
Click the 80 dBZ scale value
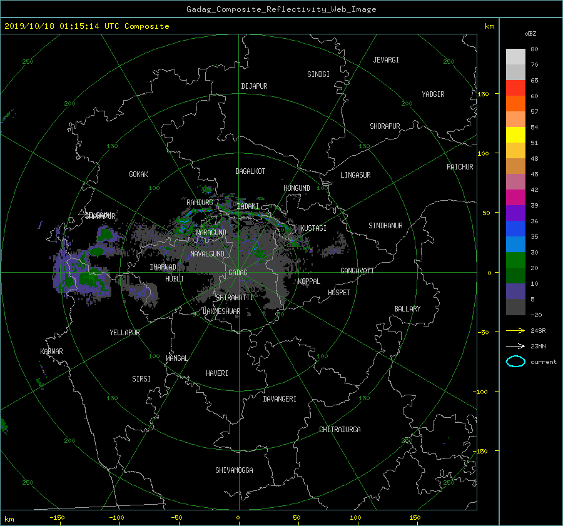point(535,49)
